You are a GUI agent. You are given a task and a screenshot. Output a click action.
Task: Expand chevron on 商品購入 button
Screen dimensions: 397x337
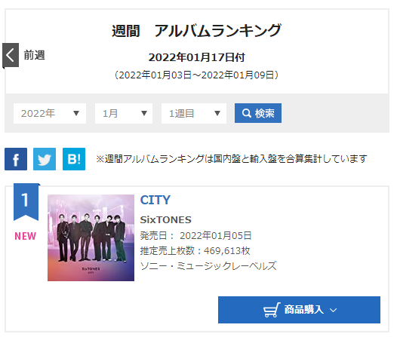333,310
